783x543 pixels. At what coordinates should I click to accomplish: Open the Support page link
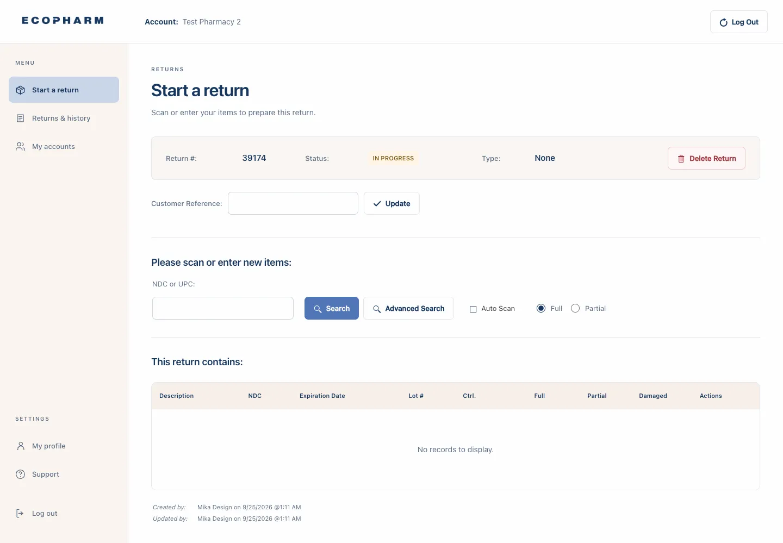(64, 474)
